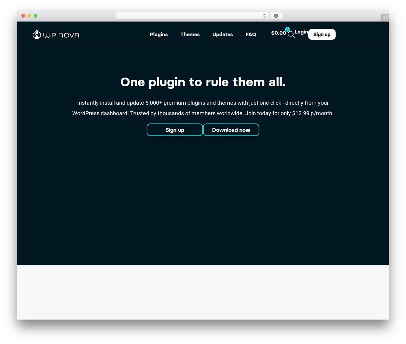Maximize the window with the green button

[x=36, y=16]
